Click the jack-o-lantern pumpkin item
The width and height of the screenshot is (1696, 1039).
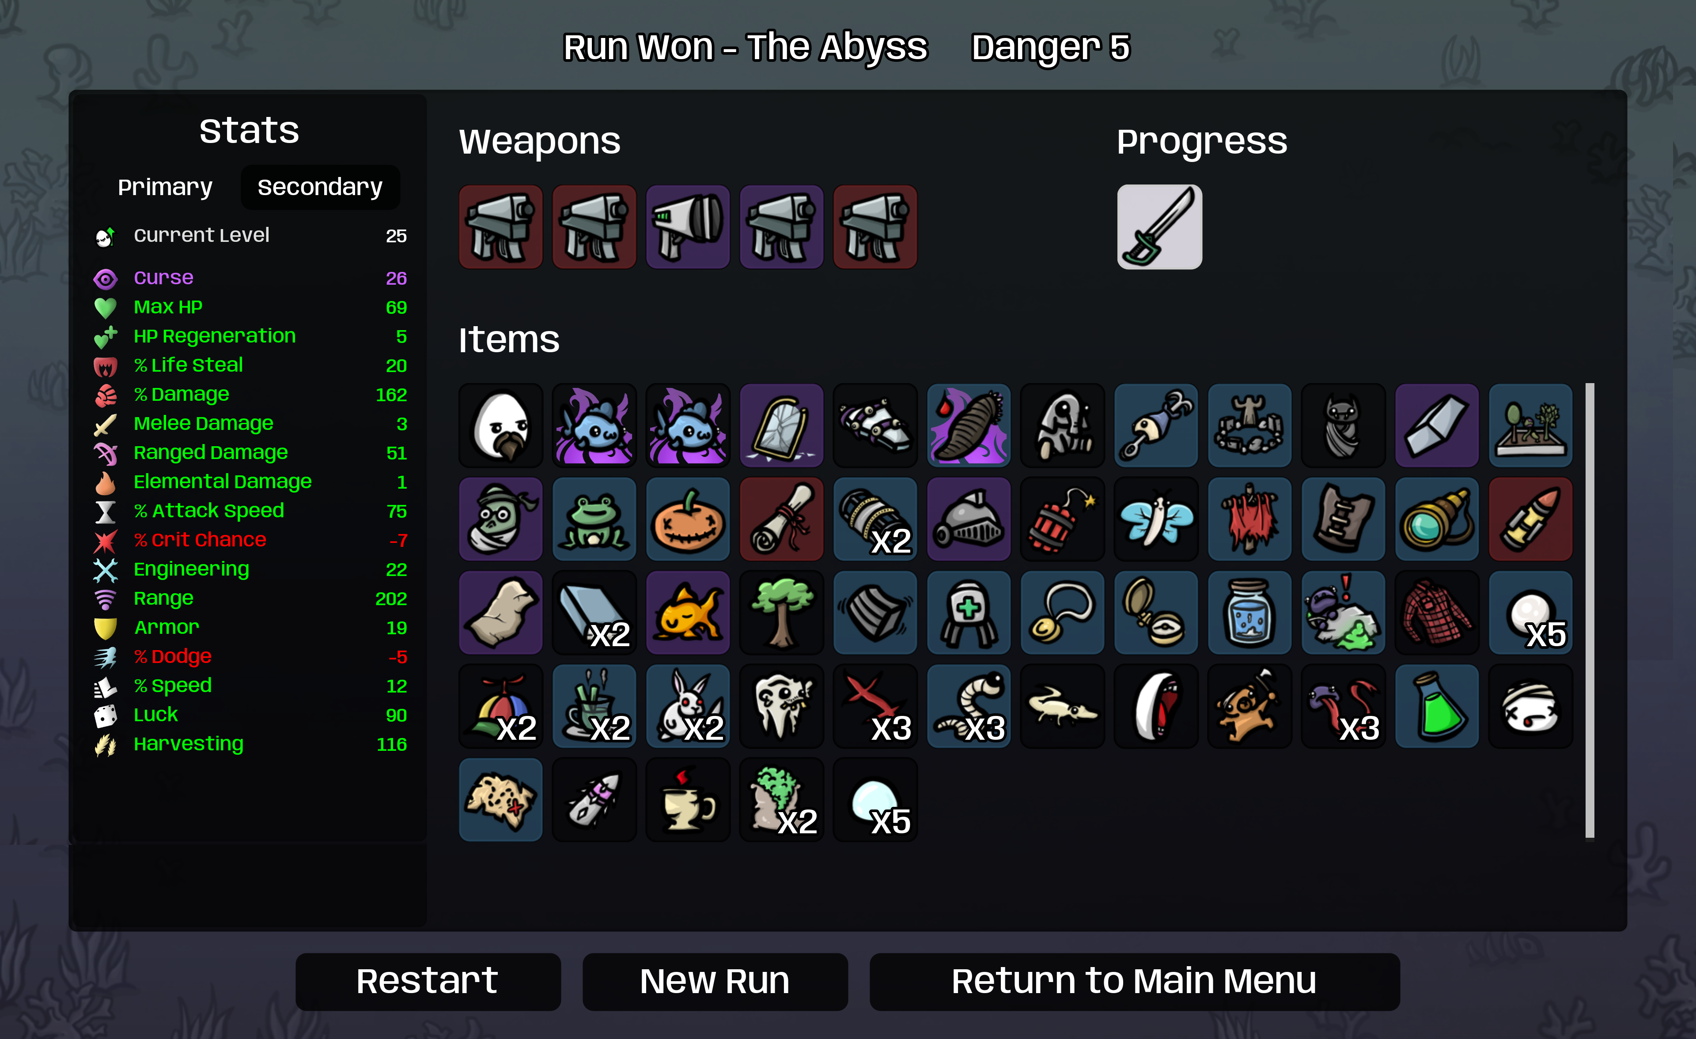[x=688, y=519]
